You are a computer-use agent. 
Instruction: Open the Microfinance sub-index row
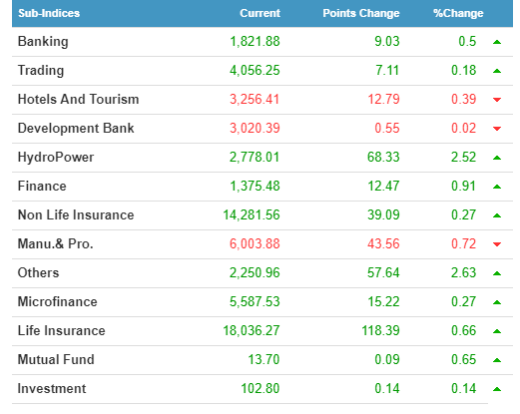[262, 302]
